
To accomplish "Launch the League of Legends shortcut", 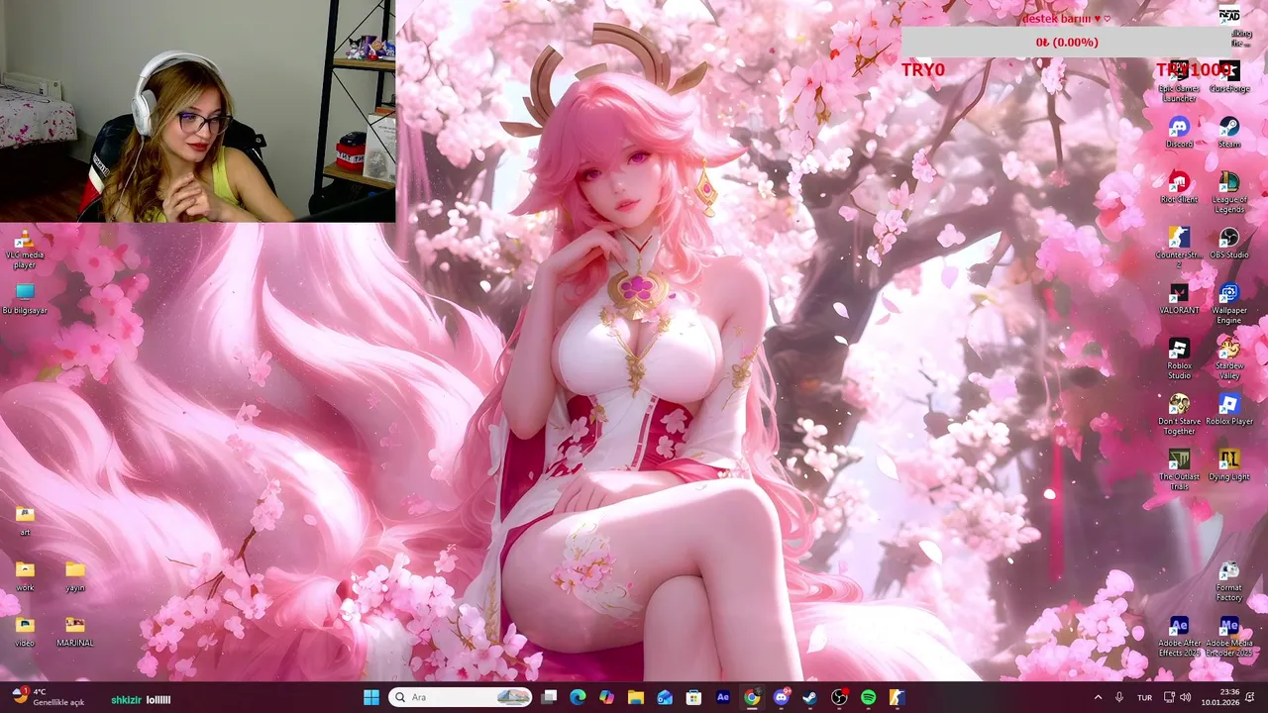I will tap(1229, 192).
